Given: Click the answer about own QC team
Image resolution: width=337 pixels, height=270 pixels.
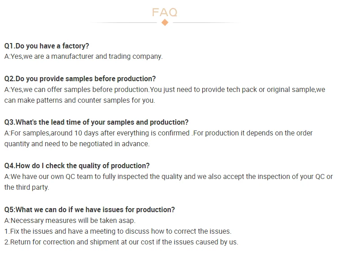Looking at the screenshot, I should coord(168,177).
